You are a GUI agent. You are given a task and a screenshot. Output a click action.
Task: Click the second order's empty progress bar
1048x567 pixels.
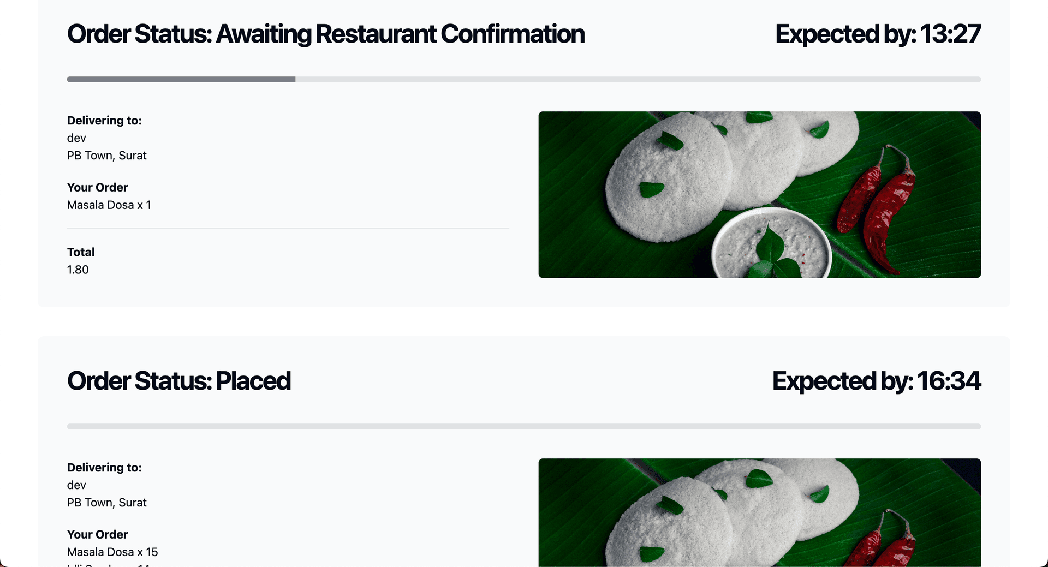pyautogui.click(x=524, y=427)
